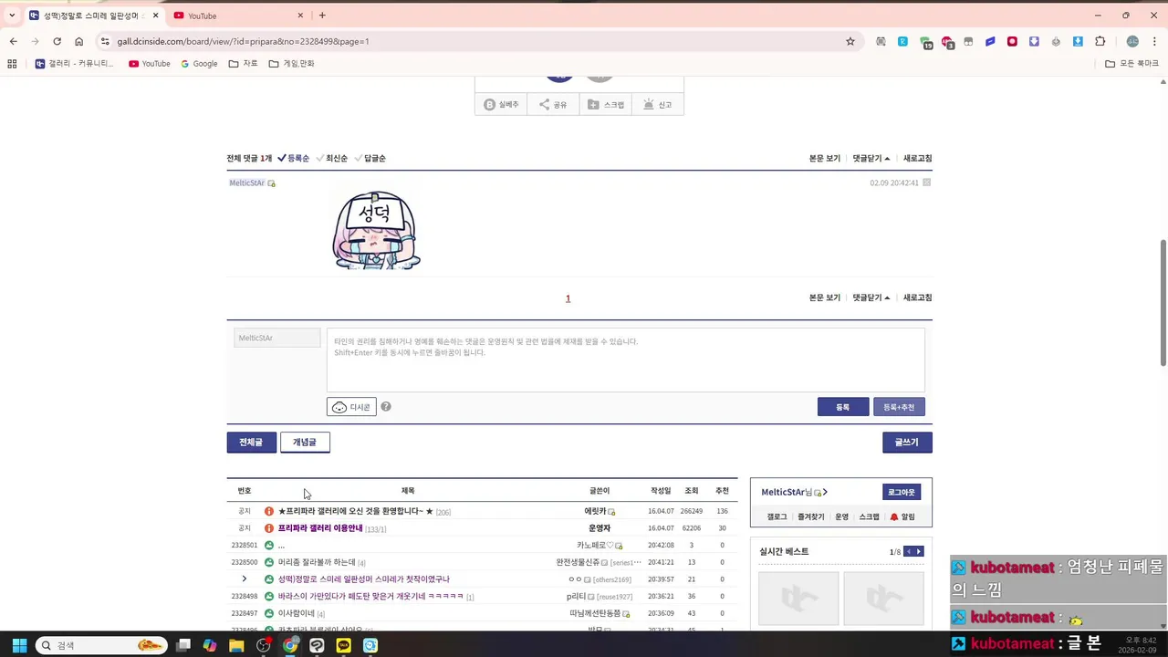Click upper 본문 보기 link
This screenshot has height=657, width=1168.
[x=825, y=158]
